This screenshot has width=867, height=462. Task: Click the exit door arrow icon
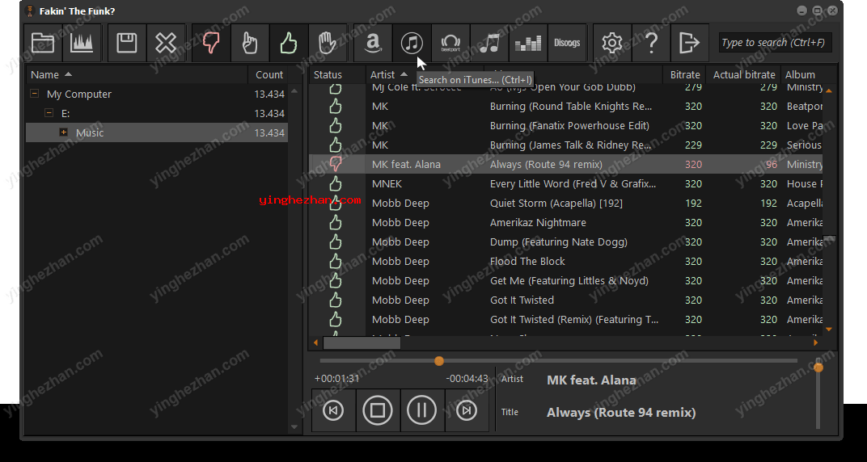[x=690, y=43]
